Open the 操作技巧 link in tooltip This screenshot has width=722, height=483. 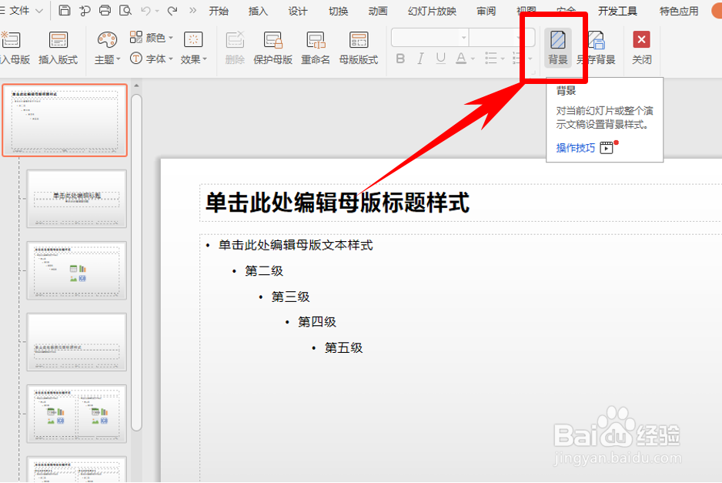[x=576, y=148]
